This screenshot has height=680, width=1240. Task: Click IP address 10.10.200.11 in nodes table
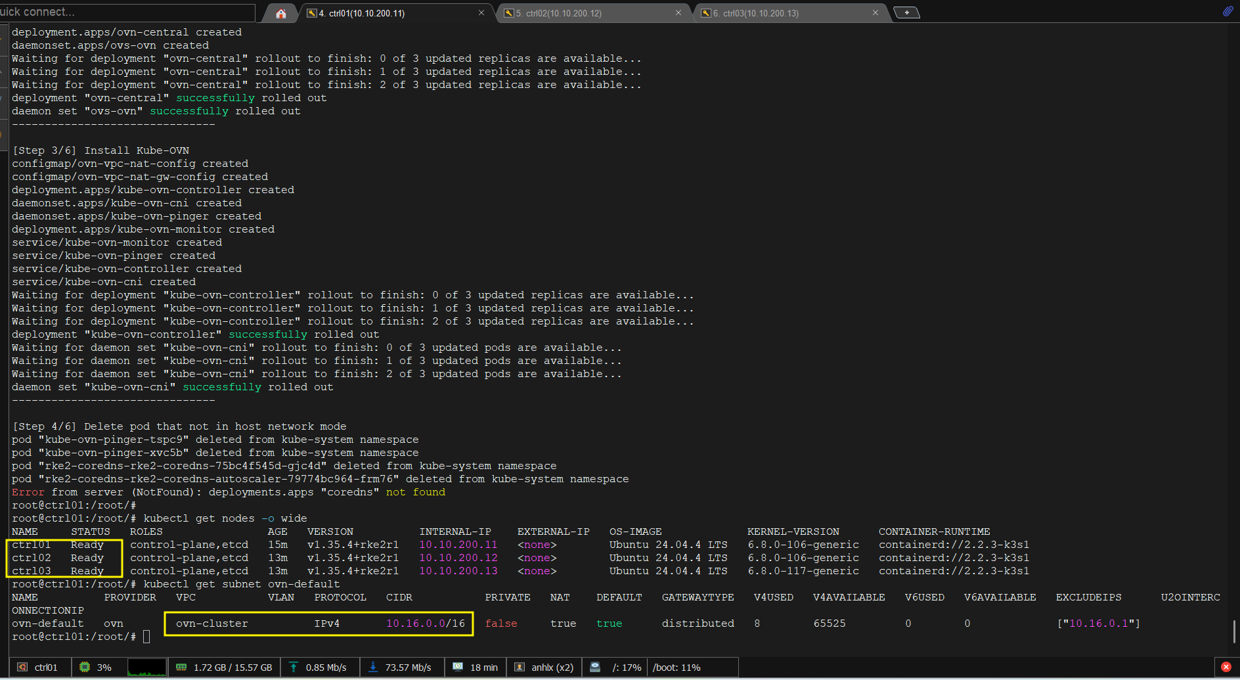click(458, 545)
